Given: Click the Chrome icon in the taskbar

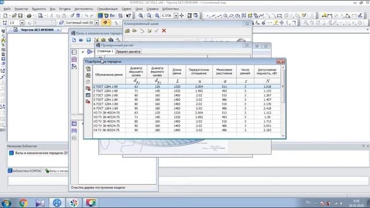Looking at the screenshot, I should click(23, 203).
